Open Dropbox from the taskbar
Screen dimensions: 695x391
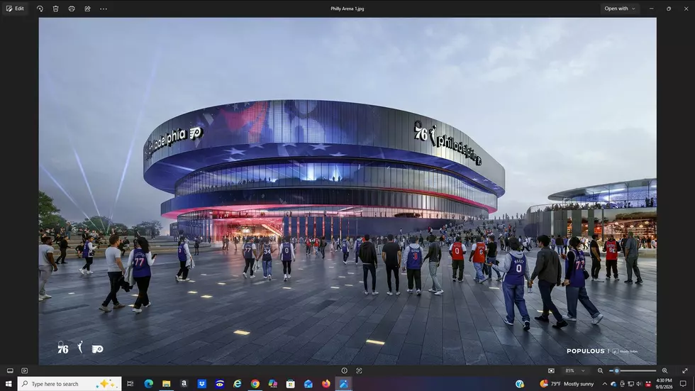[201, 383]
